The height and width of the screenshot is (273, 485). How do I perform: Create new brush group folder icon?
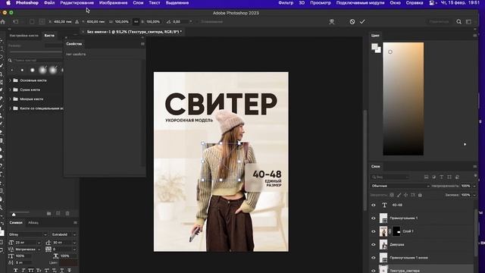coord(48,214)
